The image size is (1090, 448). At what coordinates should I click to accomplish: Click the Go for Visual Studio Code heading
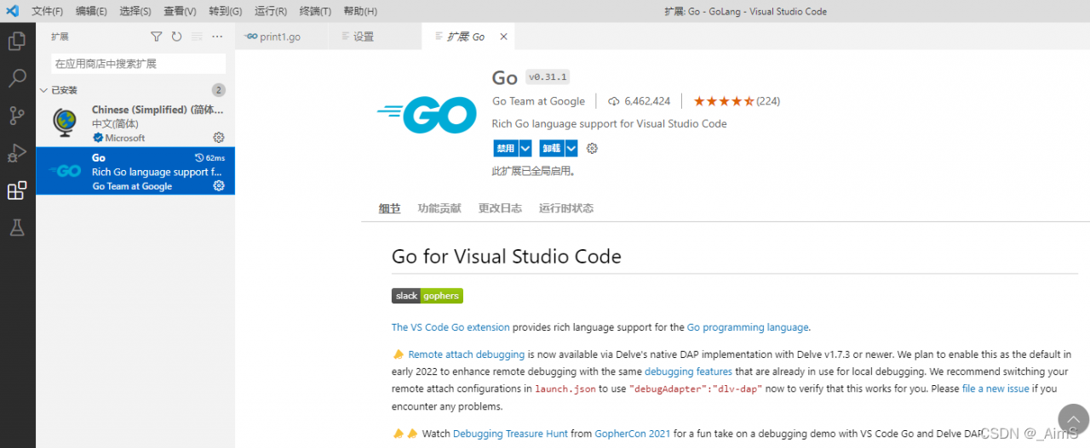[507, 256]
